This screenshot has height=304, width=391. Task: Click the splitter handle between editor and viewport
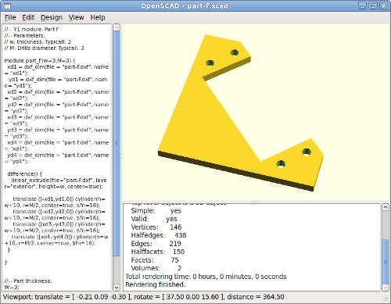(x=121, y=156)
